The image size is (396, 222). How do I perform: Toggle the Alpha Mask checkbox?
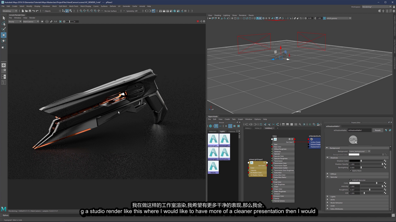click(x=350, y=171)
